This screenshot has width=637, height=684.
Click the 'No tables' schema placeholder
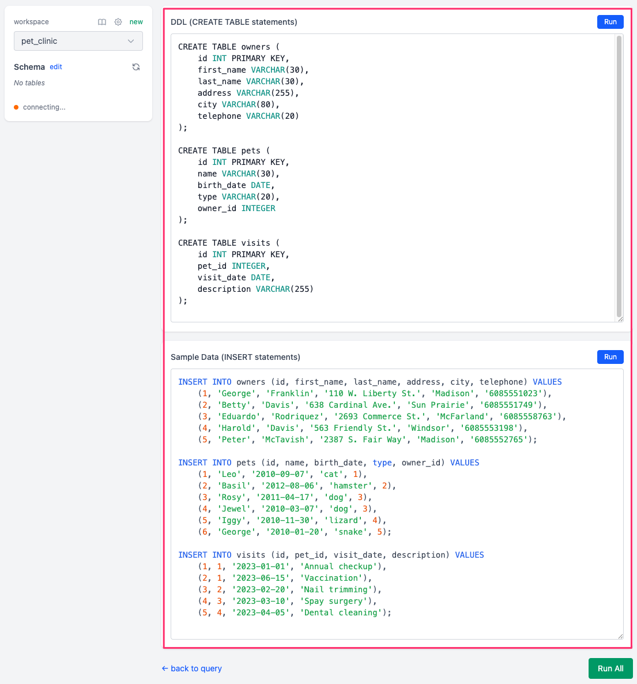point(29,83)
